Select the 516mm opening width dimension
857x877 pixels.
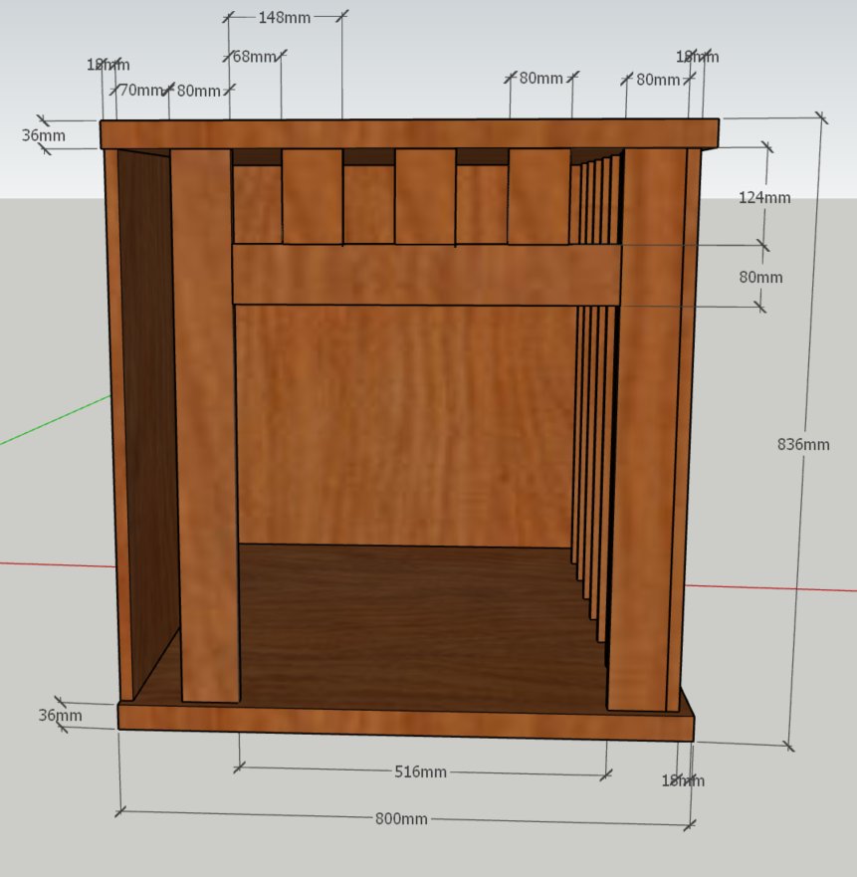420,771
